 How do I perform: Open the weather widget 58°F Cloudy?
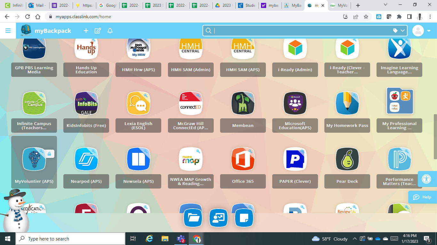coord(330,239)
